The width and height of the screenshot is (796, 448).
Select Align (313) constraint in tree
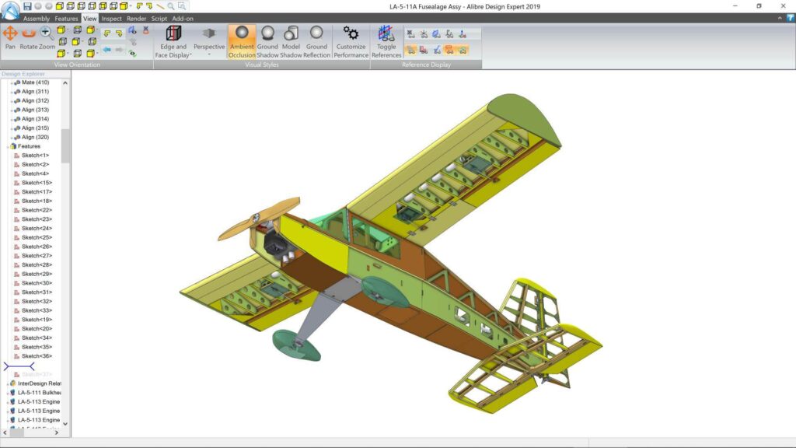(35, 110)
